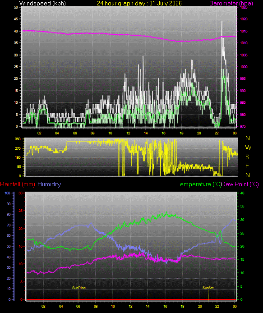This screenshot has width=263, height=313.
Task: Click the 50 value on the blue humidity axis
Action: coord(9,246)
